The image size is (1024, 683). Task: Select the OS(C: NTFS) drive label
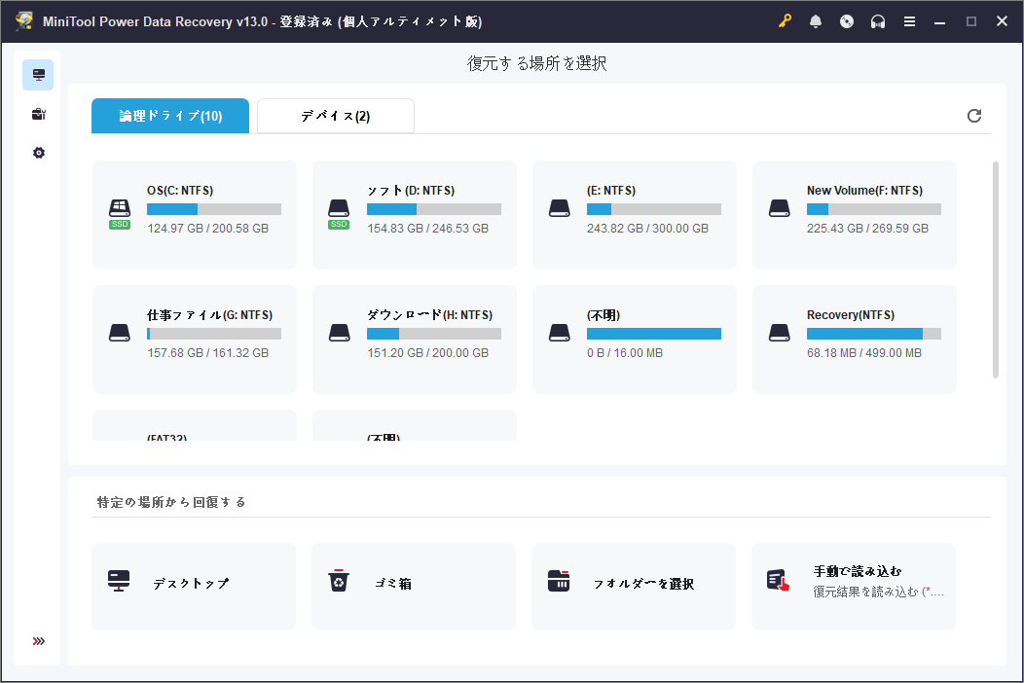click(x=180, y=191)
